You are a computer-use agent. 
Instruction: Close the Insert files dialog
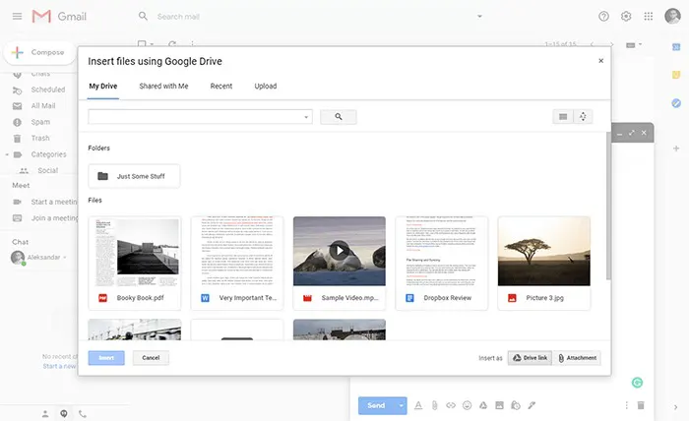600,61
